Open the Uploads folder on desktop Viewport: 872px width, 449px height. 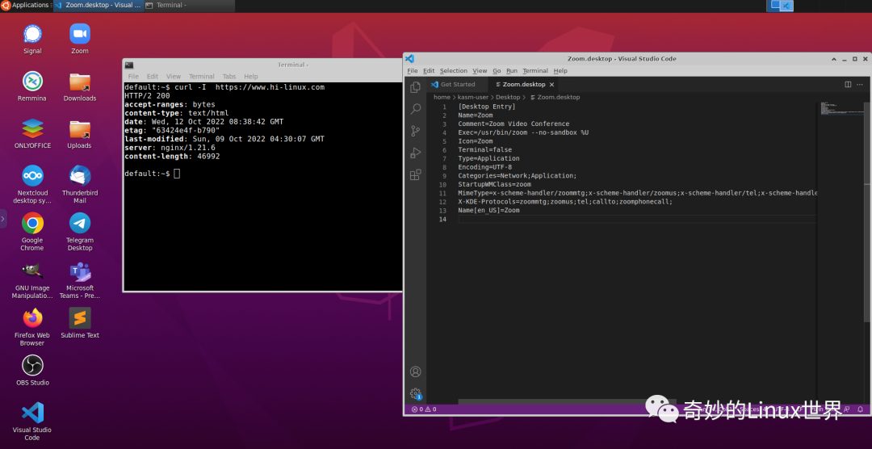pos(79,133)
